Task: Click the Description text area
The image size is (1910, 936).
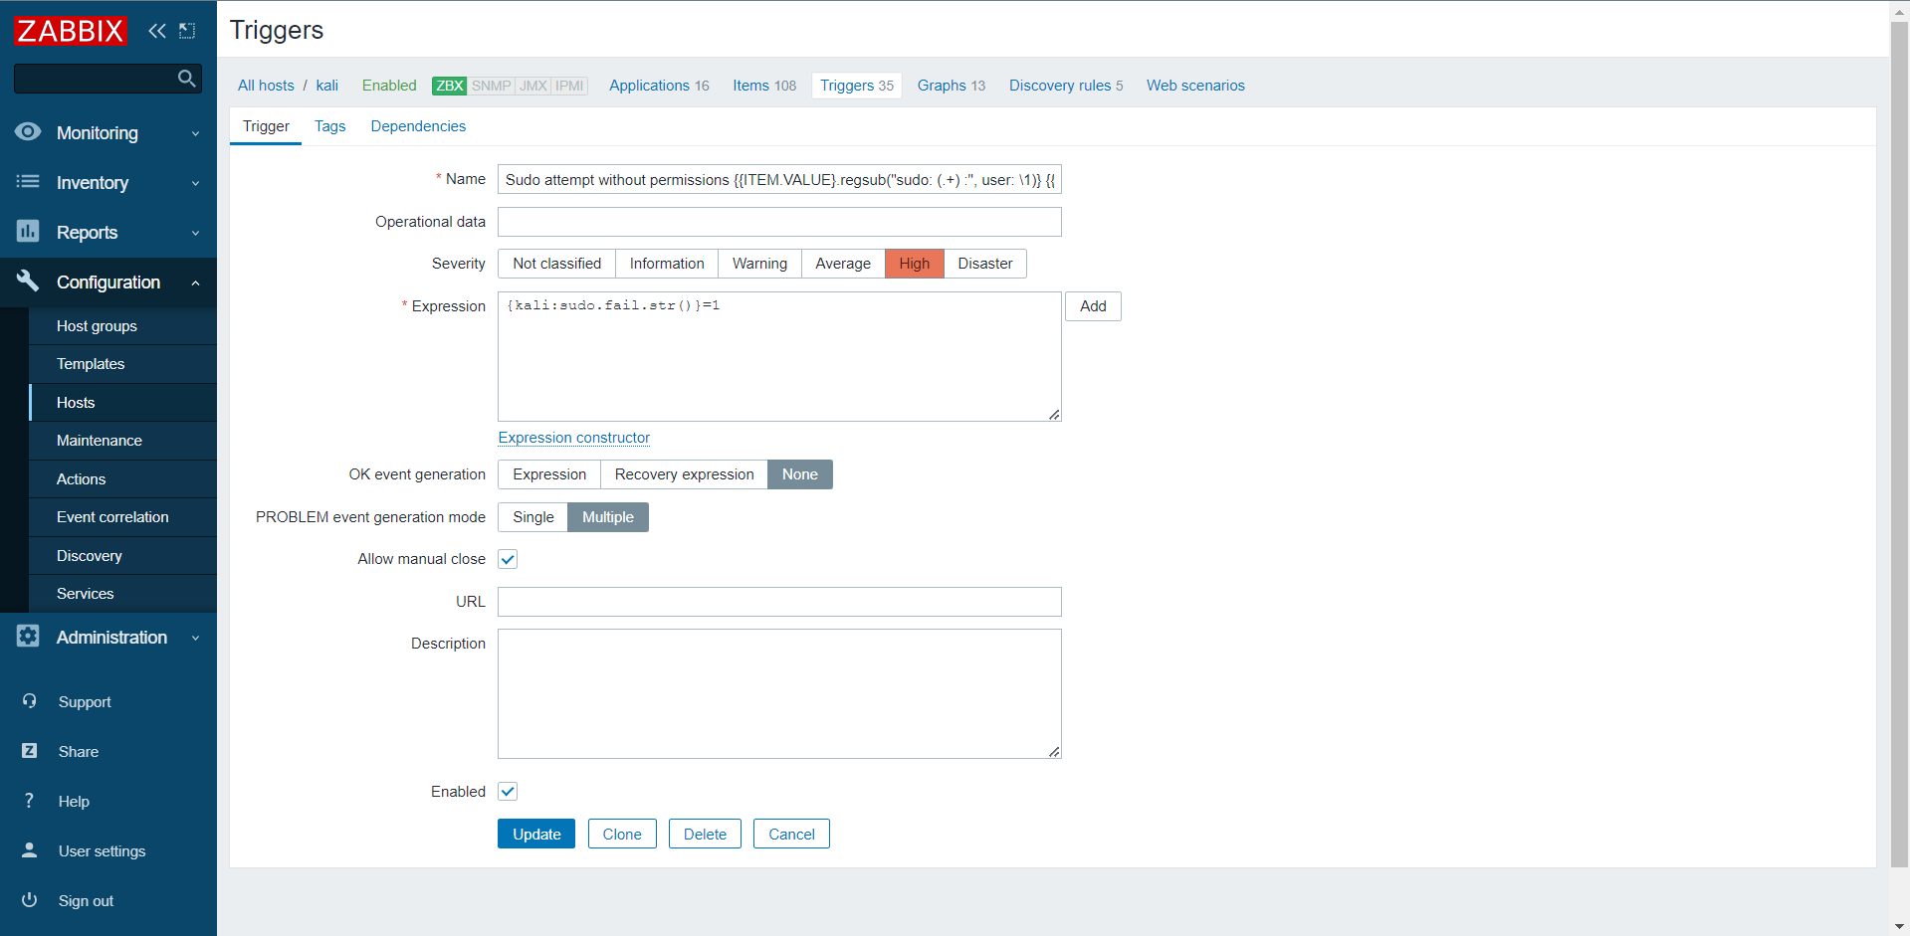Action: point(779,694)
